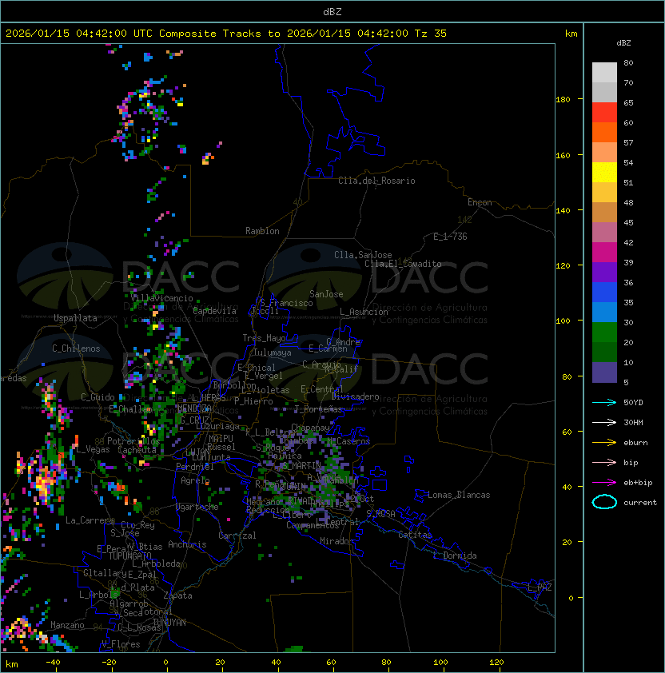Click the 'Tulumaya' map label
Screen dimensions: 665x673
273,352
